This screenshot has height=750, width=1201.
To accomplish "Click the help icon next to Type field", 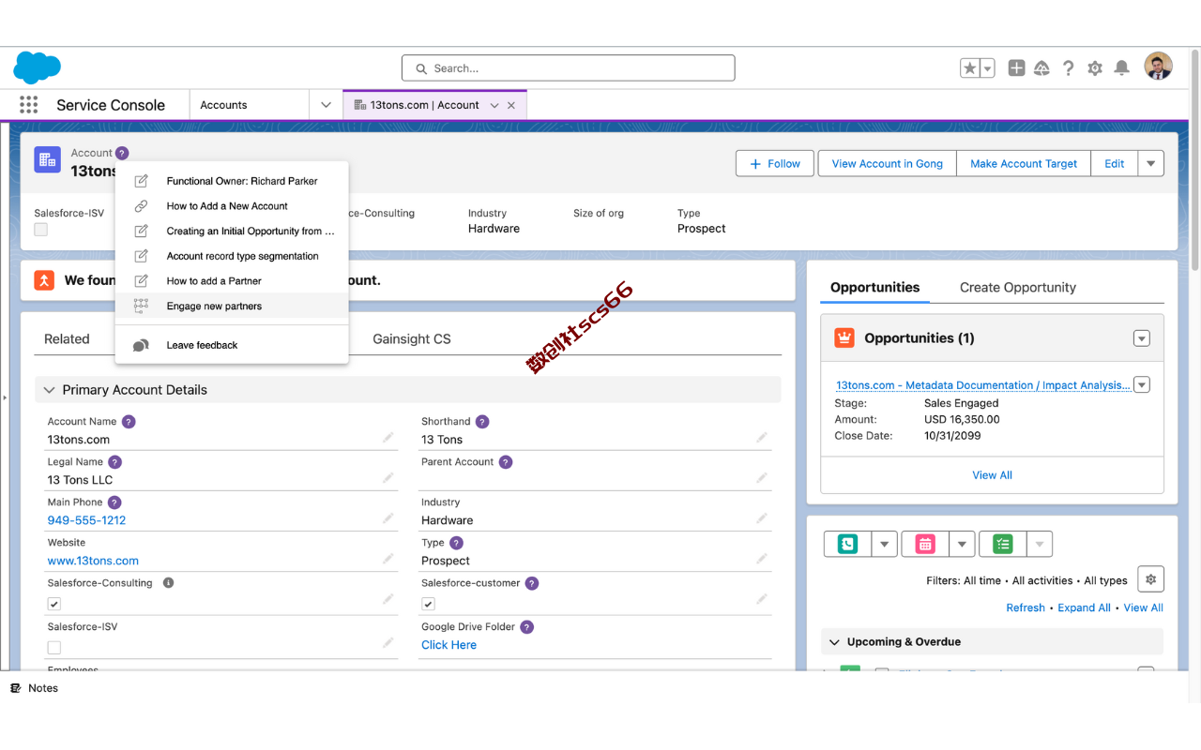I will point(456,543).
